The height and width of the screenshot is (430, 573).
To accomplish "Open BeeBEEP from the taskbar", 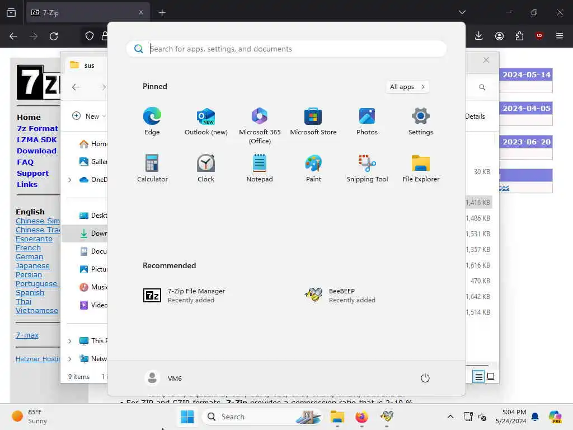I will 387,417.
